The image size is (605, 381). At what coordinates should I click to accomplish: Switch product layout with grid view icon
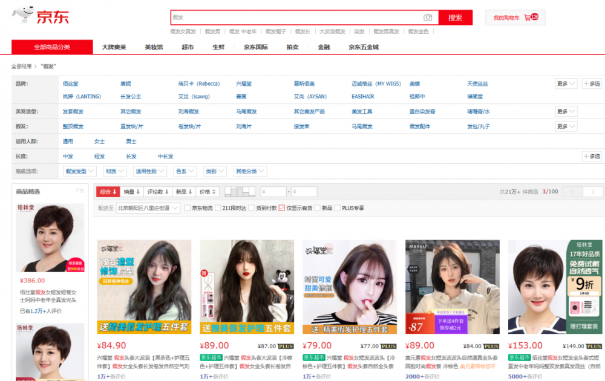[240, 192]
